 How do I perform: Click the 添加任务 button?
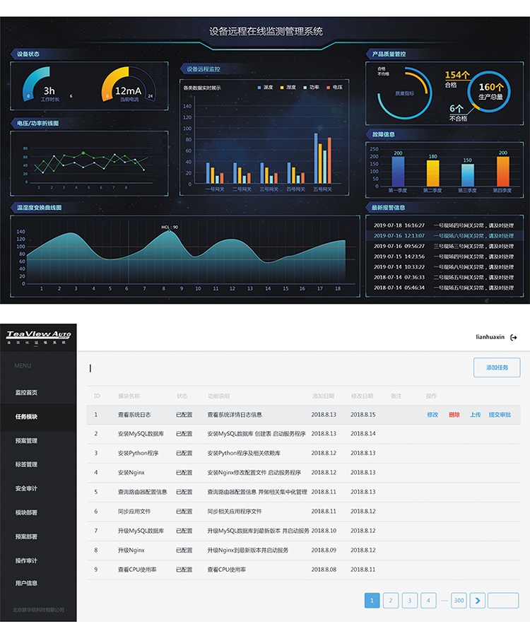point(496,367)
